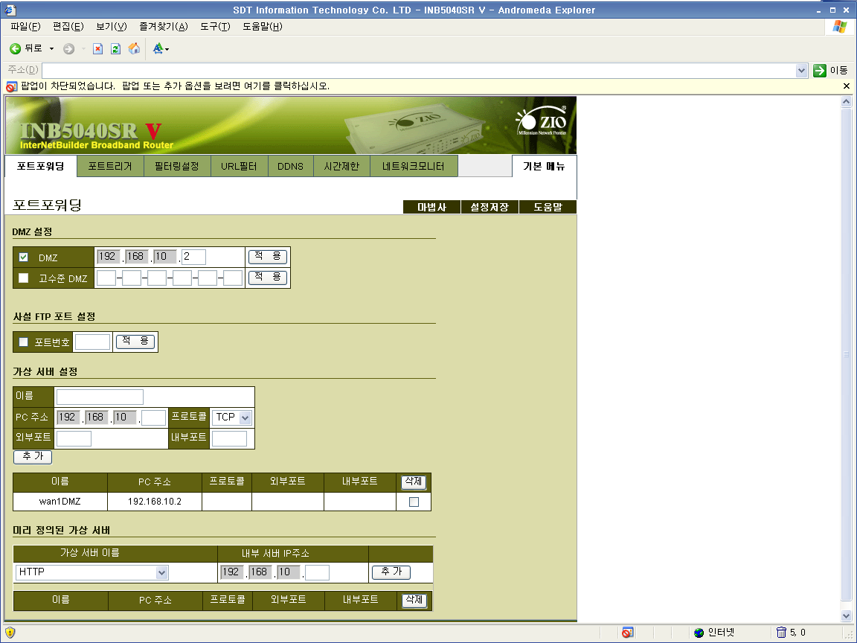
Task: Click the Internet zone globe icon
Action: coord(699,633)
